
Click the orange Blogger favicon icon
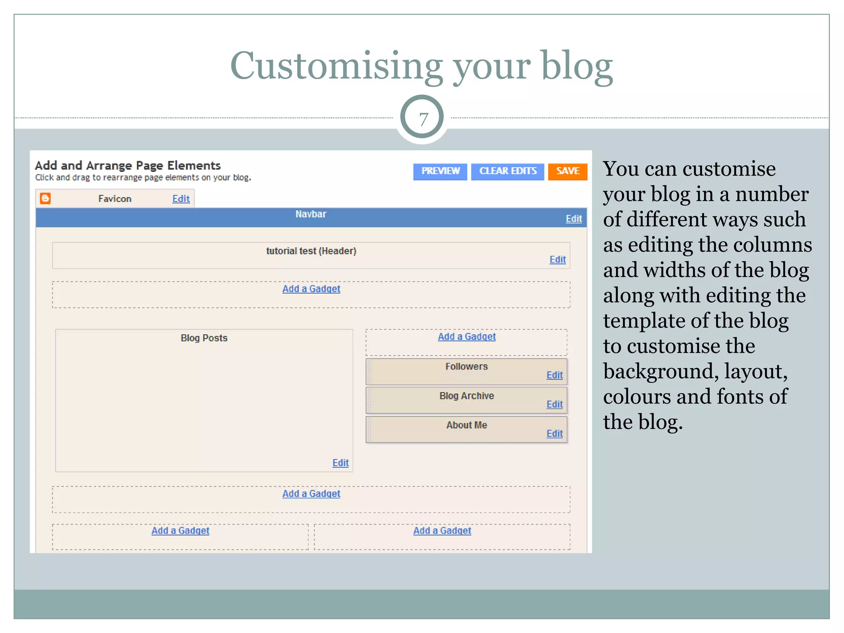pyautogui.click(x=45, y=199)
